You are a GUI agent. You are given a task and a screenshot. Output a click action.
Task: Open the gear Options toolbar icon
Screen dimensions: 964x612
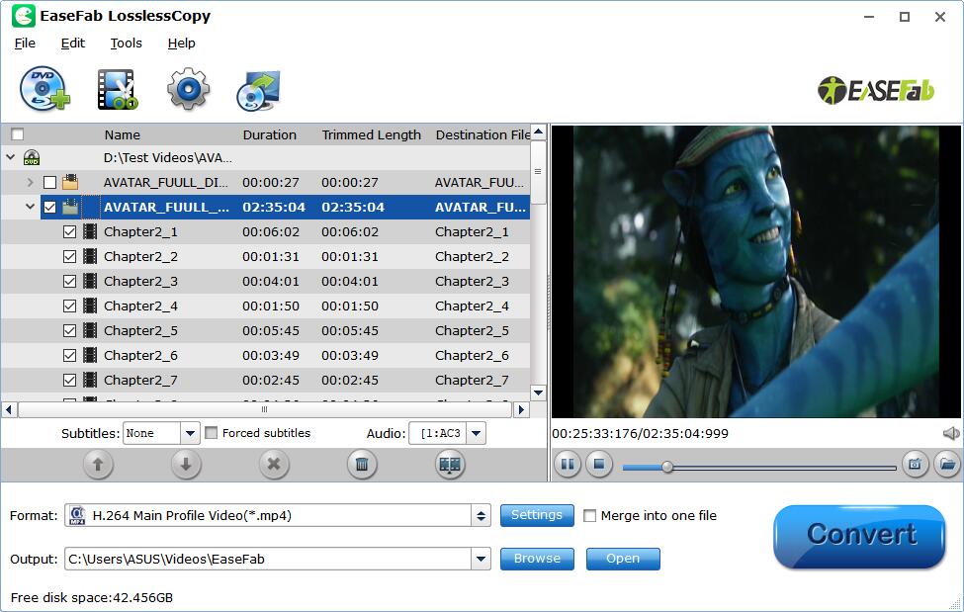pyautogui.click(x=188, y=89)
